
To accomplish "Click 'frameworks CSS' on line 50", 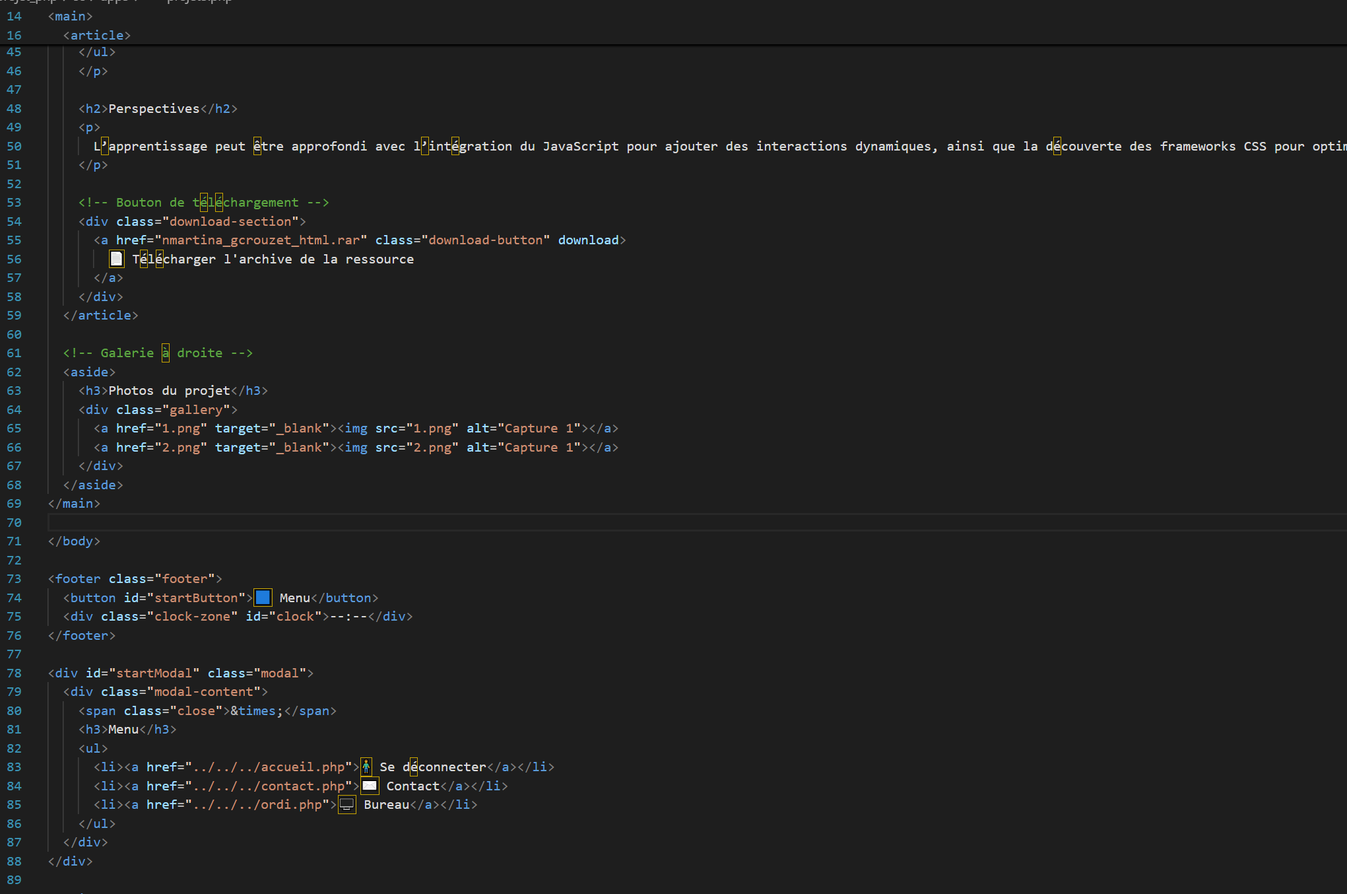I will click(x=1213, y=146).
